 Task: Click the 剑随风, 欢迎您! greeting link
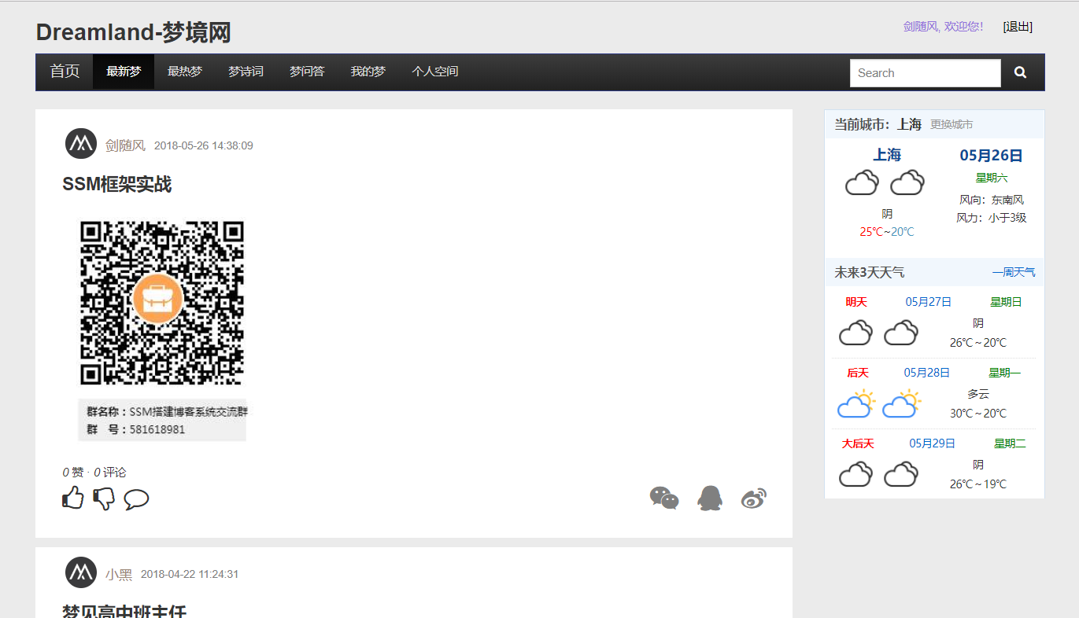943,27
